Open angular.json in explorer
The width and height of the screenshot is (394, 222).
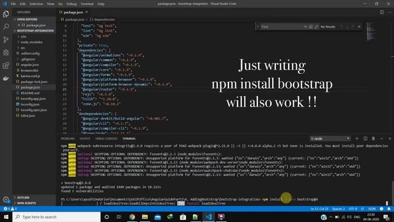tap(30, 65)
